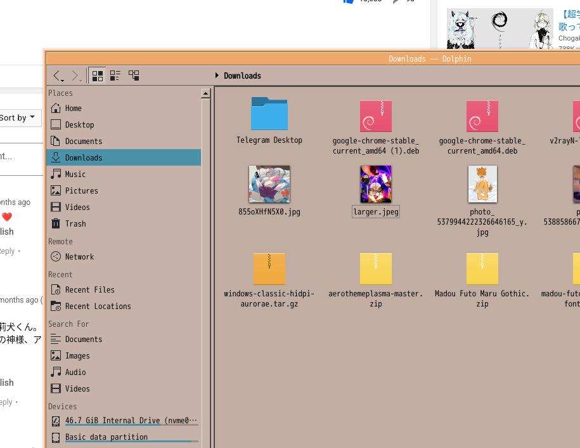
Task: Search for Documents in sidebar
Action: [124, 339]
